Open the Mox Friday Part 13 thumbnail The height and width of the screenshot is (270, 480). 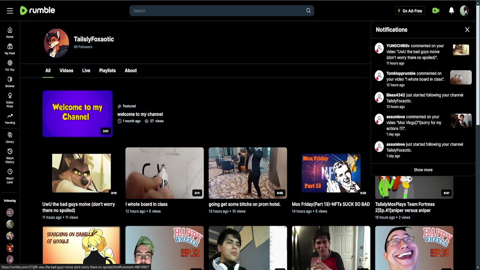point(331,173)
